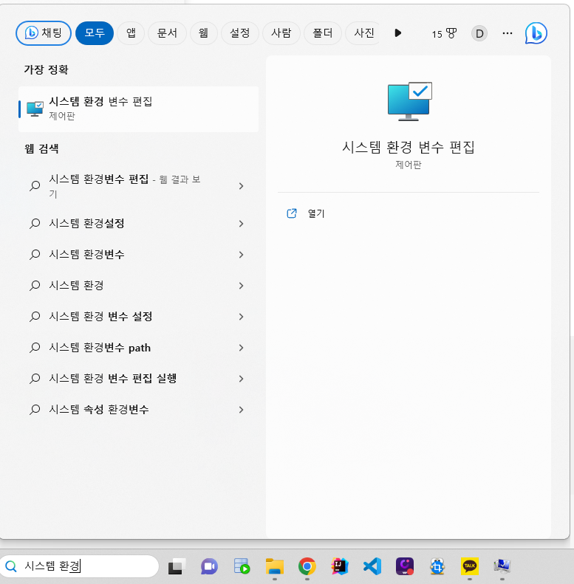The width and height of the screenshot is (574, 584).
Task: Open the computer system taskbar icon
Action: pos(502,566)
